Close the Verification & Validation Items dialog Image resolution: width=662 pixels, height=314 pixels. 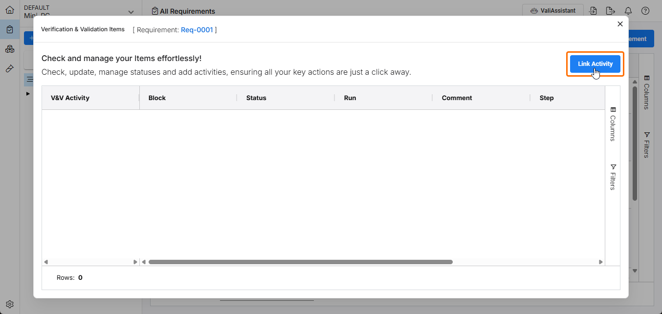[620, 24]
